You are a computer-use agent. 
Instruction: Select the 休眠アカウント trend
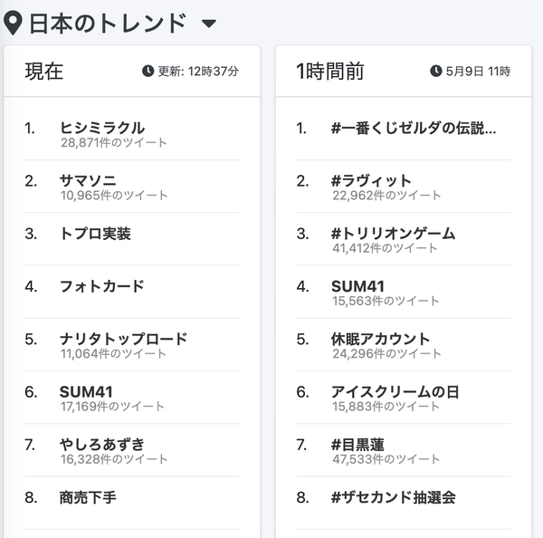[381, 339]
